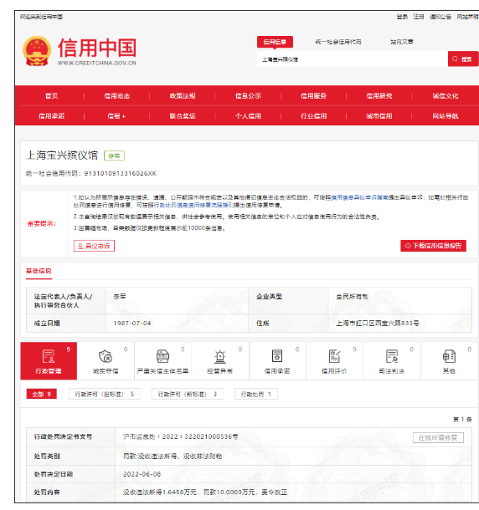Click the 异议申诉 button
The height and width of the screenshot is (510, 479).
[x=94, y=246]
